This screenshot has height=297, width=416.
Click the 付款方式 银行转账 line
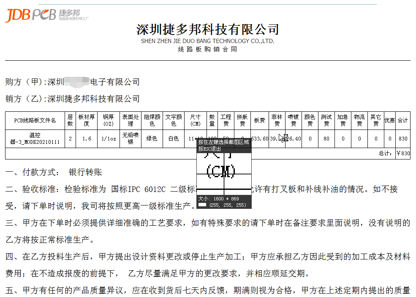pyautogui.click(x=54, y=173)
